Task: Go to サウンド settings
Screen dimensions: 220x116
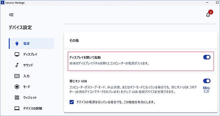Action: pos(28,65)
